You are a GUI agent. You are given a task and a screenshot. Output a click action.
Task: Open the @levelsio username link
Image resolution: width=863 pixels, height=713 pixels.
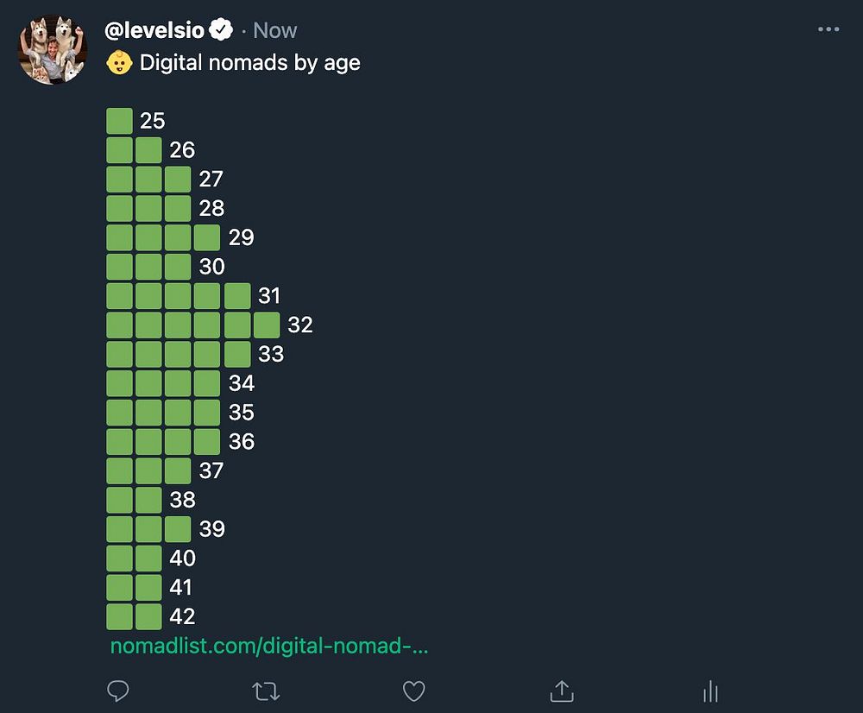[154, 31]
